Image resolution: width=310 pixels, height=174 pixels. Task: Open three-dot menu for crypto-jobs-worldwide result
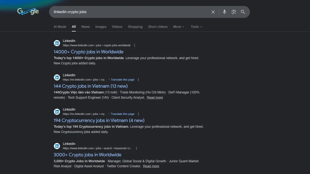coord(135,46)
